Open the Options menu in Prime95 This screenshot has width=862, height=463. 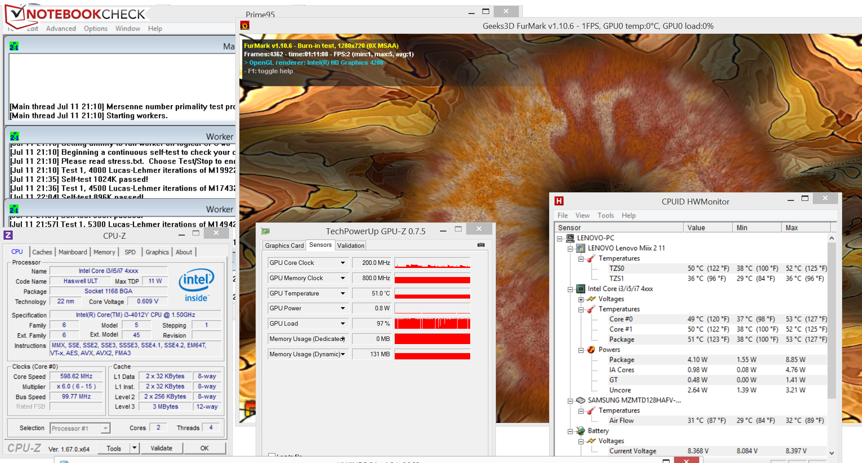(x=96, y=28)
